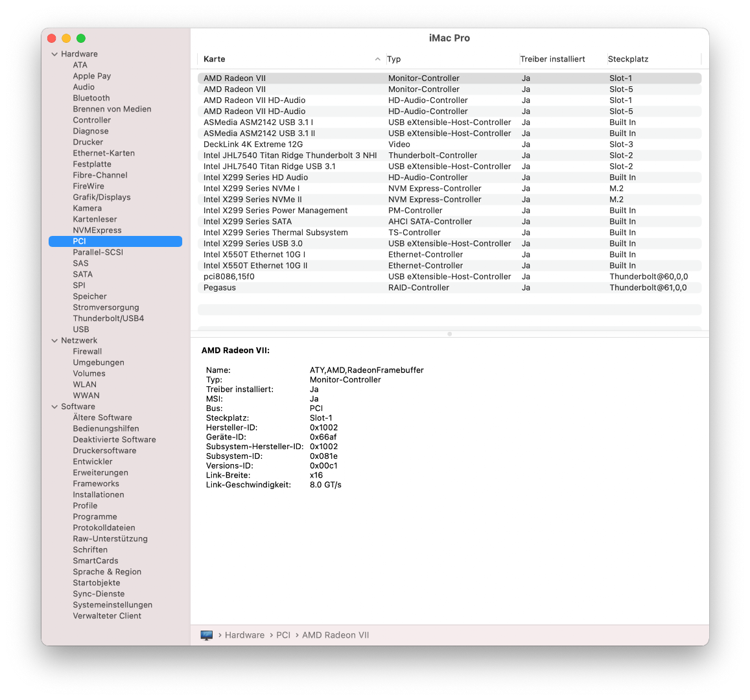Viewport: 750px width, 700px height.
Task: Select the Intel X299 Series HD Audio row
Action: point(449,178)
